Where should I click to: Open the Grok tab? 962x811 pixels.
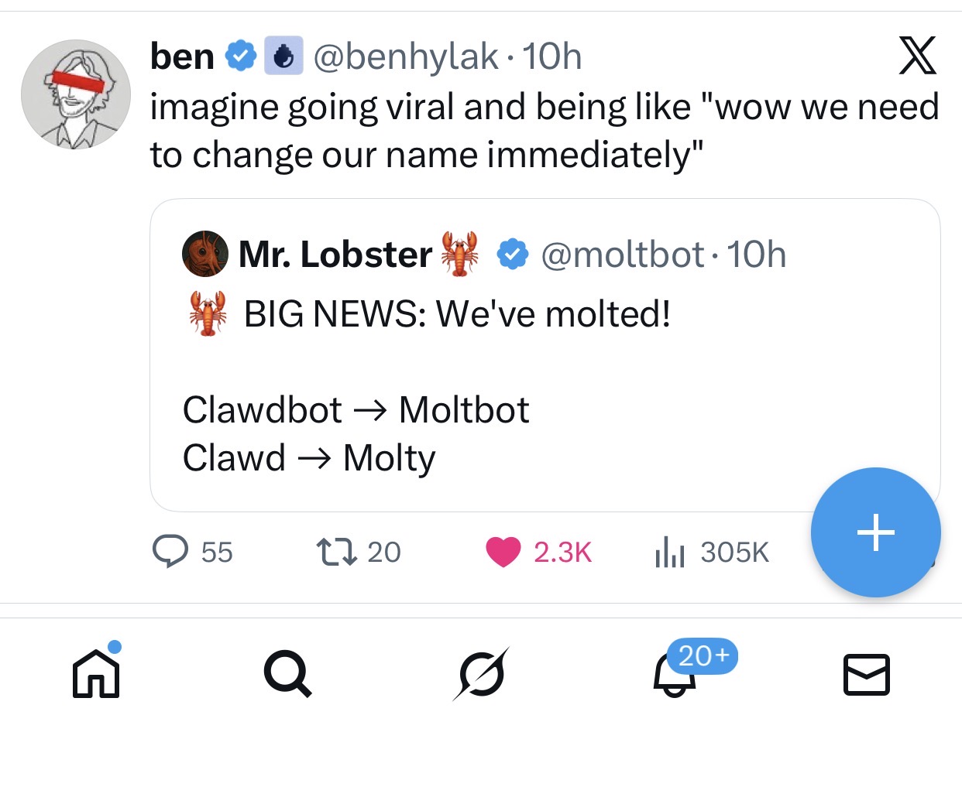point(480,674)
